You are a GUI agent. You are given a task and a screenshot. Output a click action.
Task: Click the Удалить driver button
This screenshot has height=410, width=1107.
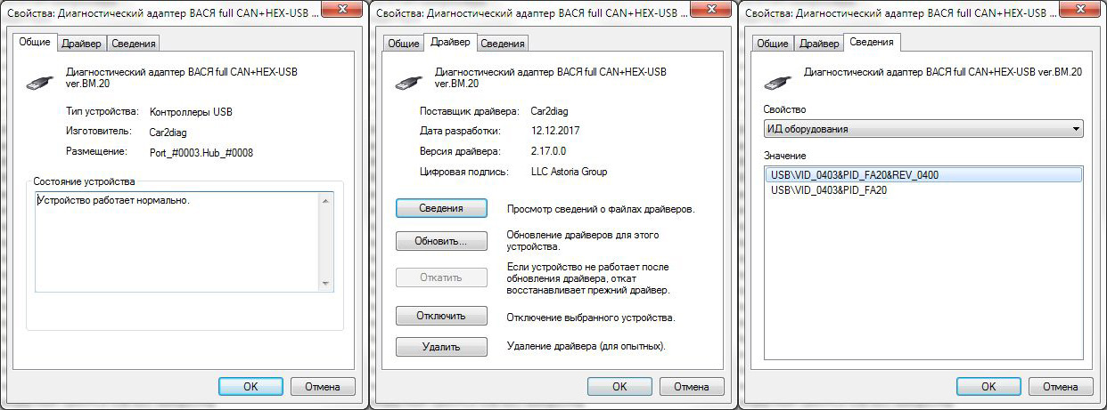click(441, 347)
